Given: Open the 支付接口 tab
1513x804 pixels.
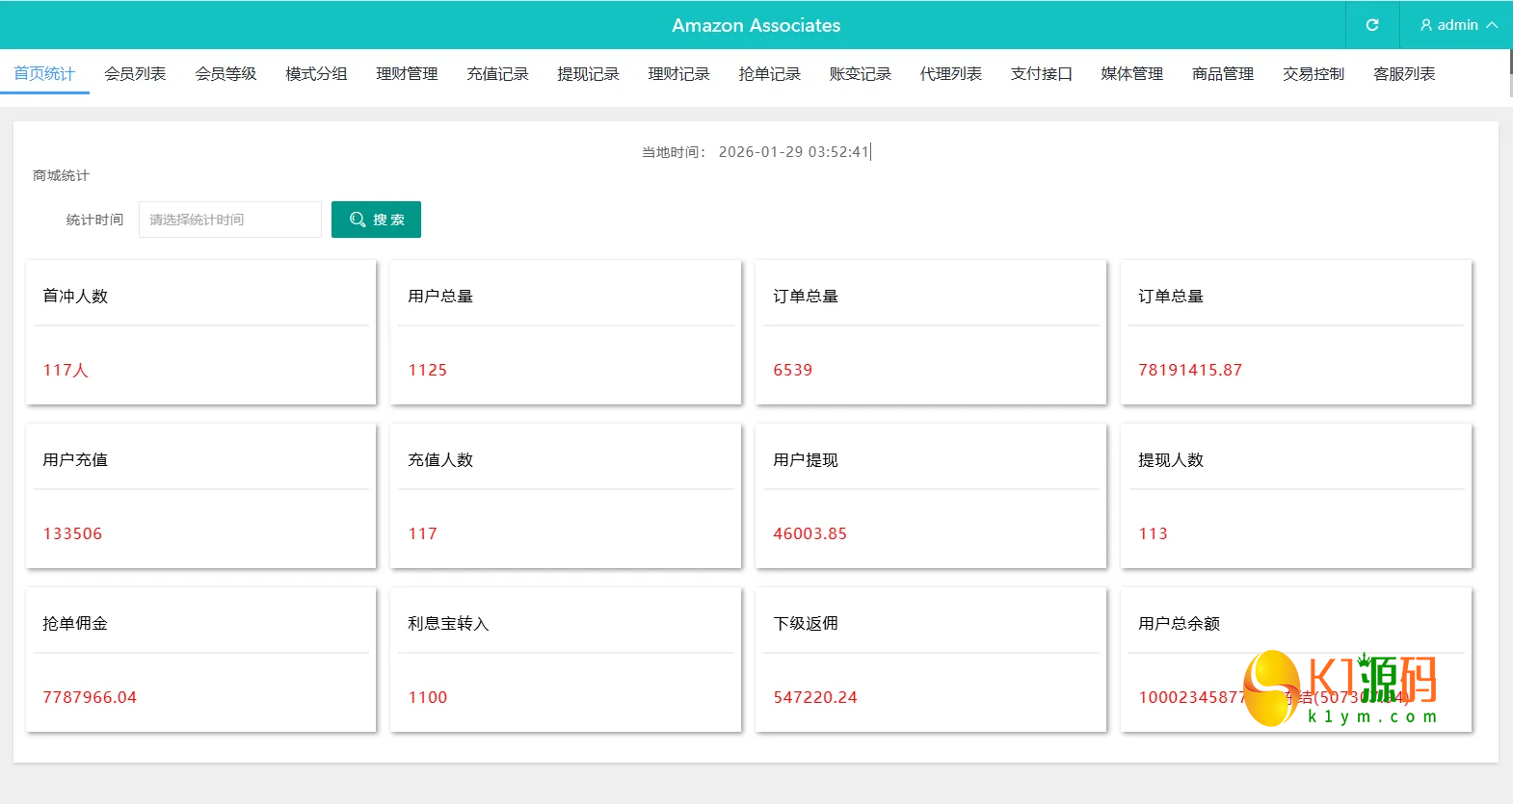Looking at the screenshot, I should coord(1041,73).
